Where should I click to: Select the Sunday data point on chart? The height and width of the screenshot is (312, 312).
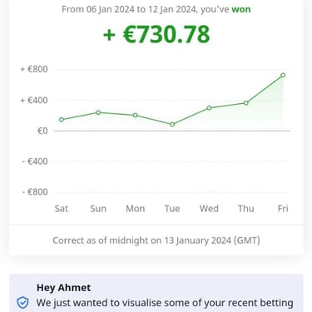coord(98,112)
